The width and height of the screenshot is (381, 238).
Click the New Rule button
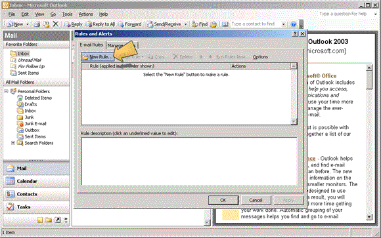coord(98,57)
